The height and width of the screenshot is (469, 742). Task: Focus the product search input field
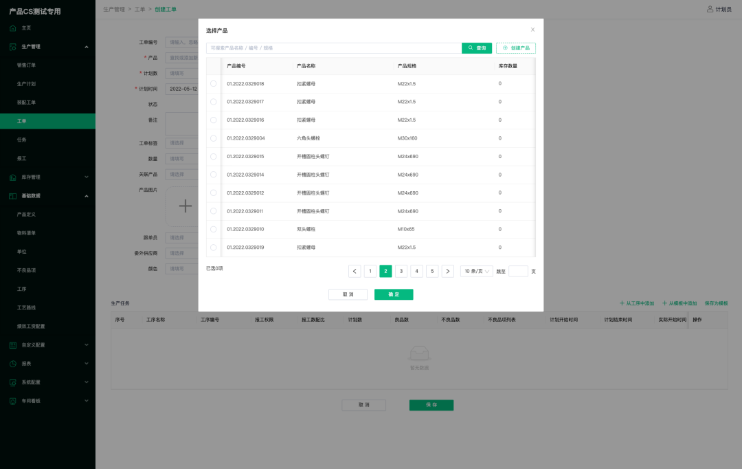point(333,48)
